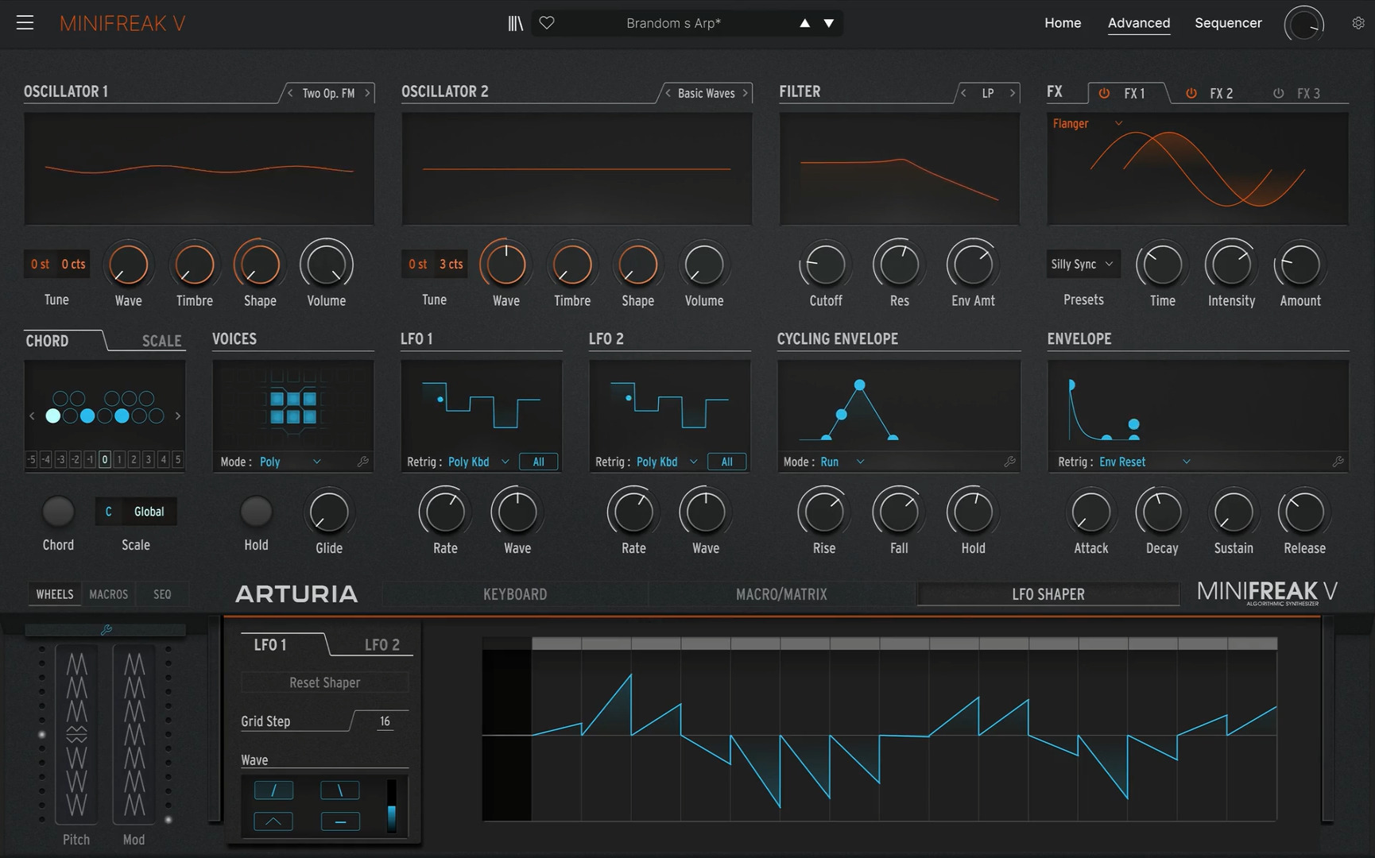
Task: Select rising ramp wave shape
Action: [273, 790]
